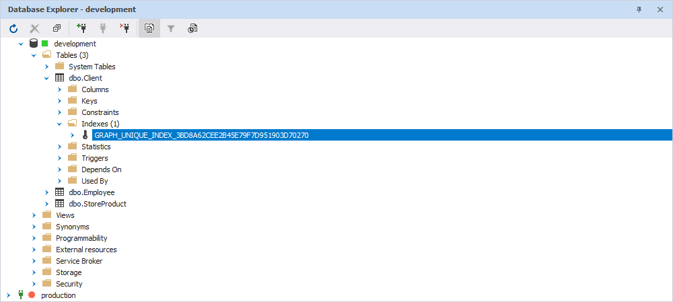Click the Programmability folder icon

(47, 238)
